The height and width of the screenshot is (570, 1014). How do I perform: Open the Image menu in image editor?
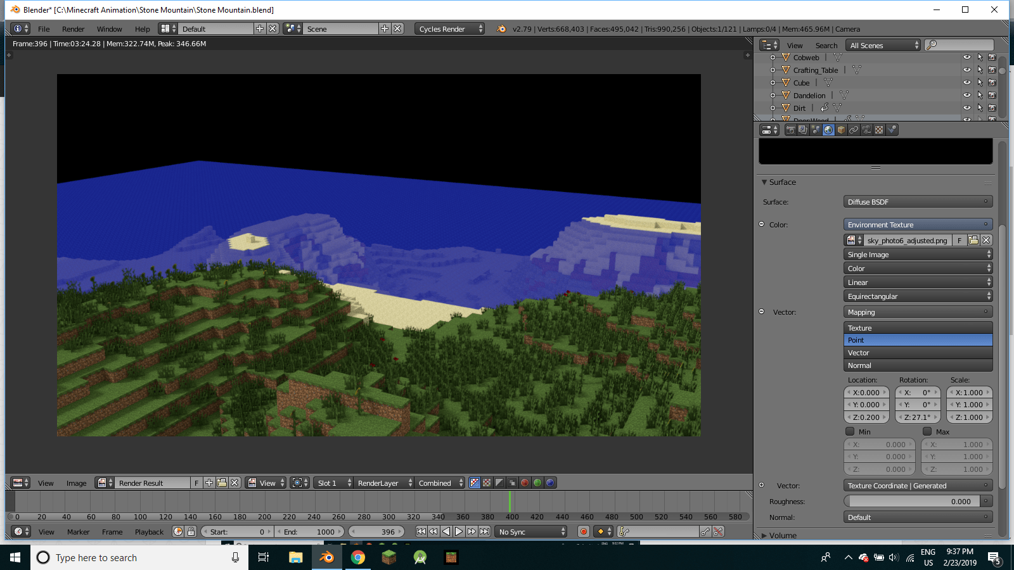pyautogui.click(x=77, y=483)
